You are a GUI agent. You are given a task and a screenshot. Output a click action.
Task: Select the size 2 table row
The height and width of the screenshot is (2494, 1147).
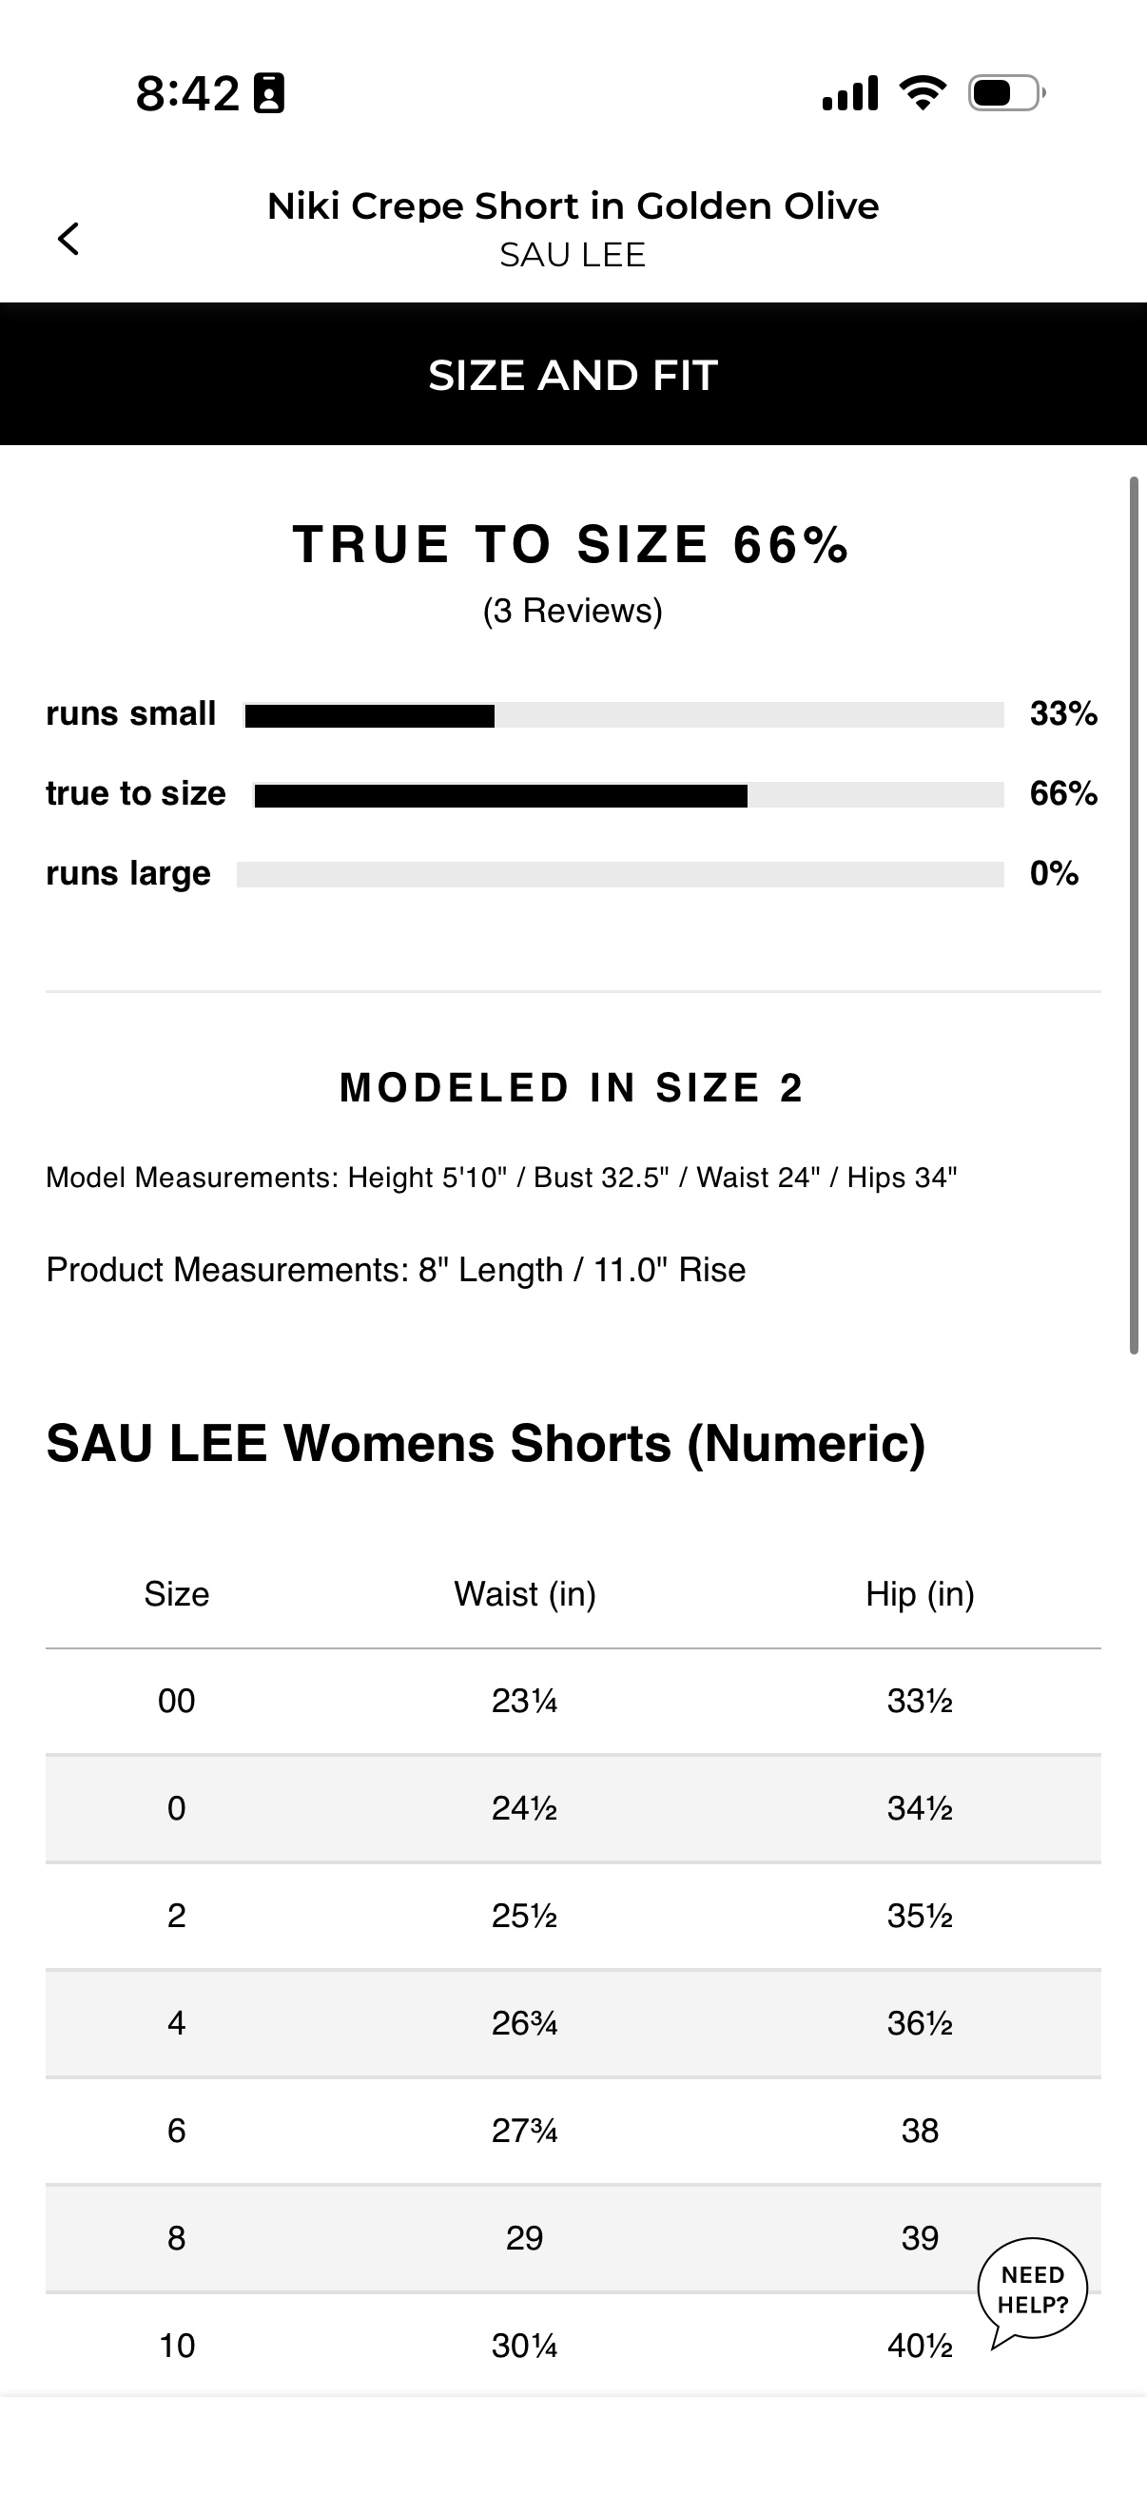(573, 1916)
